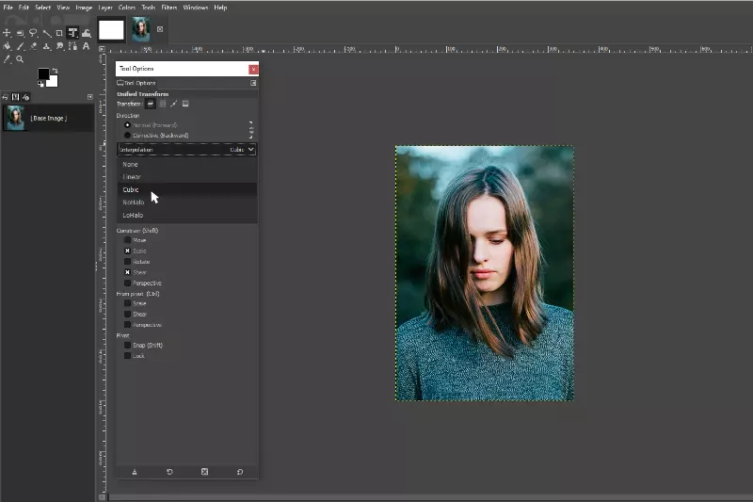Select the Text tool

(x=87, y=46)
